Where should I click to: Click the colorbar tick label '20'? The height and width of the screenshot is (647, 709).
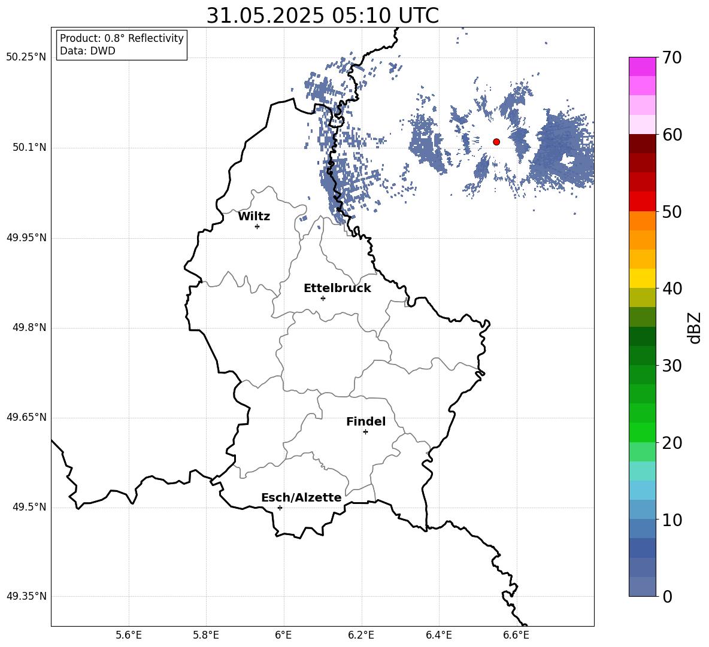[672, 443]
